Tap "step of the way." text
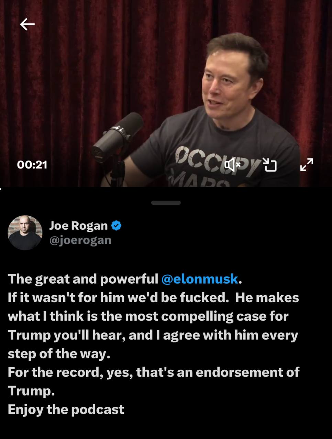 pyautogui.click(x=59, y=354)
